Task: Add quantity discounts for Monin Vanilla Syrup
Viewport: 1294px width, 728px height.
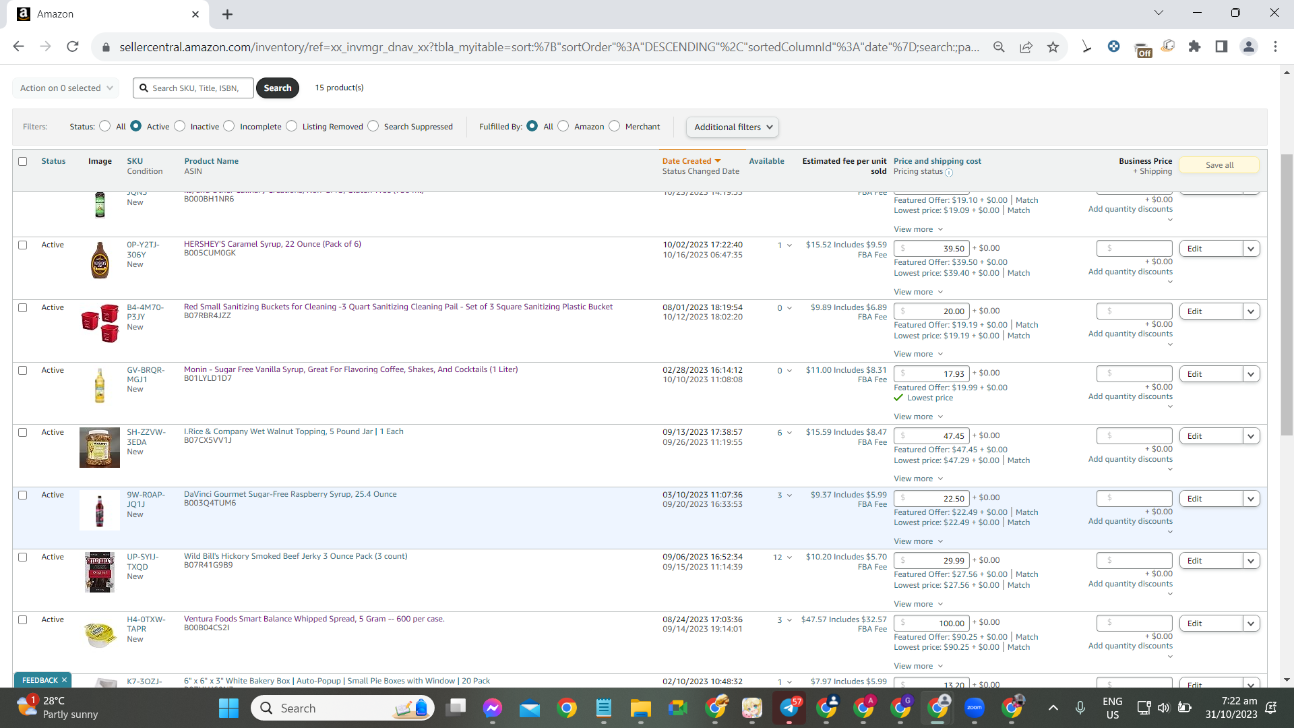Action: (x=1130, y=396)
